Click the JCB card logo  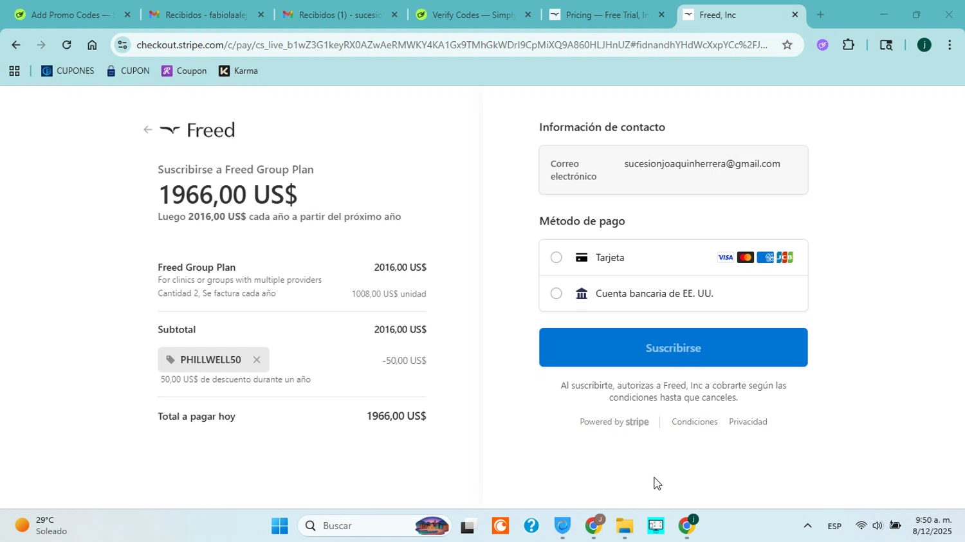tap(785, 258)
